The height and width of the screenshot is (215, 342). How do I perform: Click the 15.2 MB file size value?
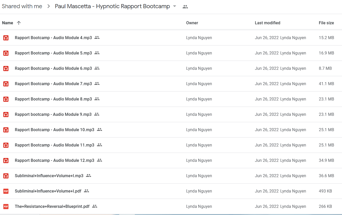tap(326, 38)
